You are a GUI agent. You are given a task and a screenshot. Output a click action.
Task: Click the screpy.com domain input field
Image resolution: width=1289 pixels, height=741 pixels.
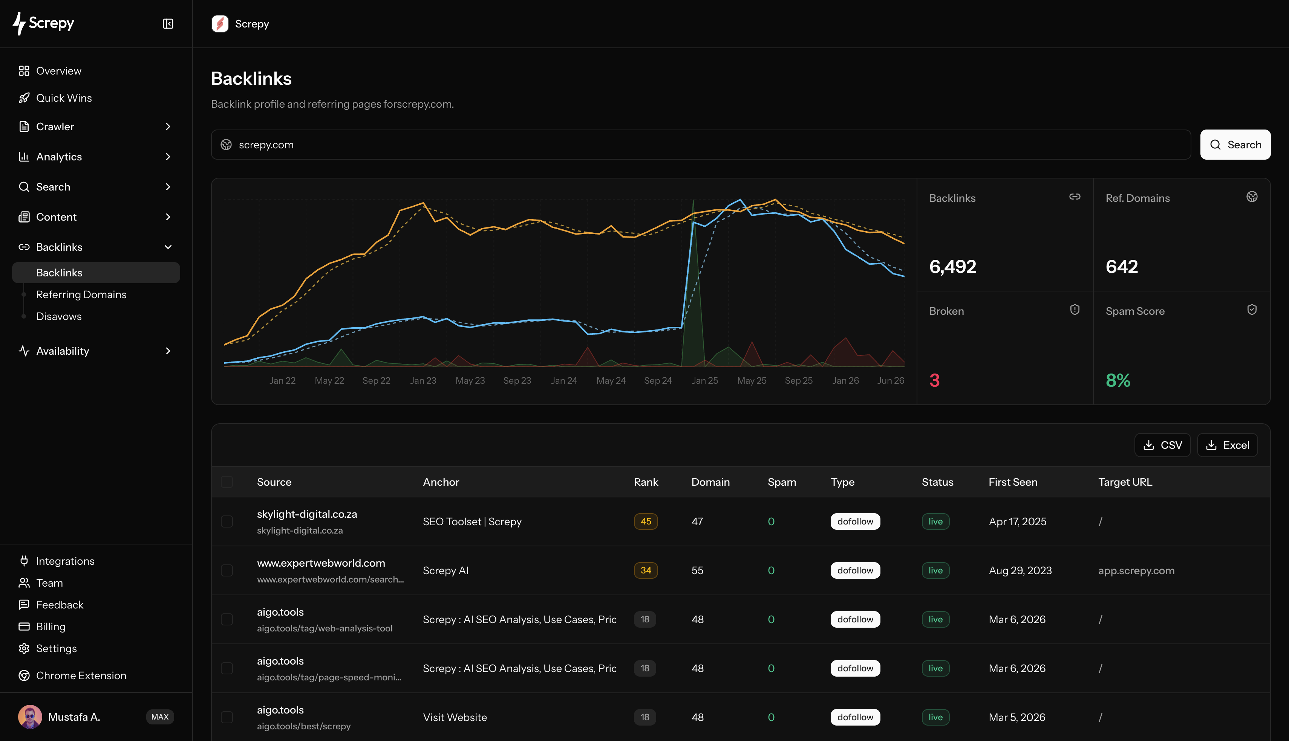click(701, 145)
